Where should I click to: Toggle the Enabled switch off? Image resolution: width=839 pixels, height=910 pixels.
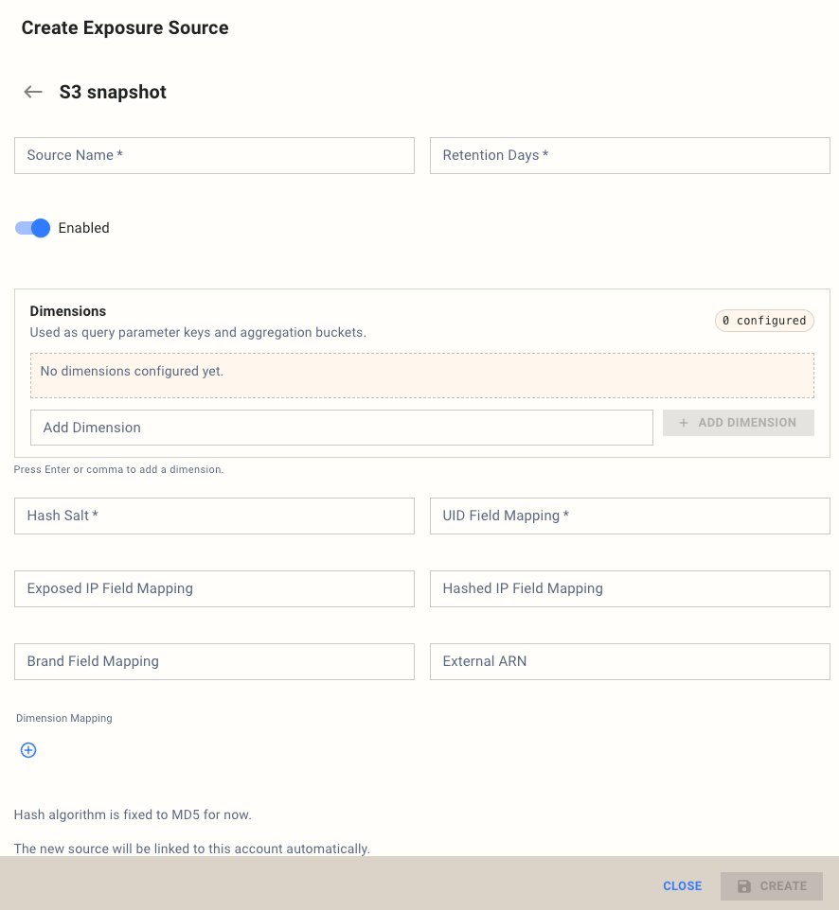click(32, 228)
